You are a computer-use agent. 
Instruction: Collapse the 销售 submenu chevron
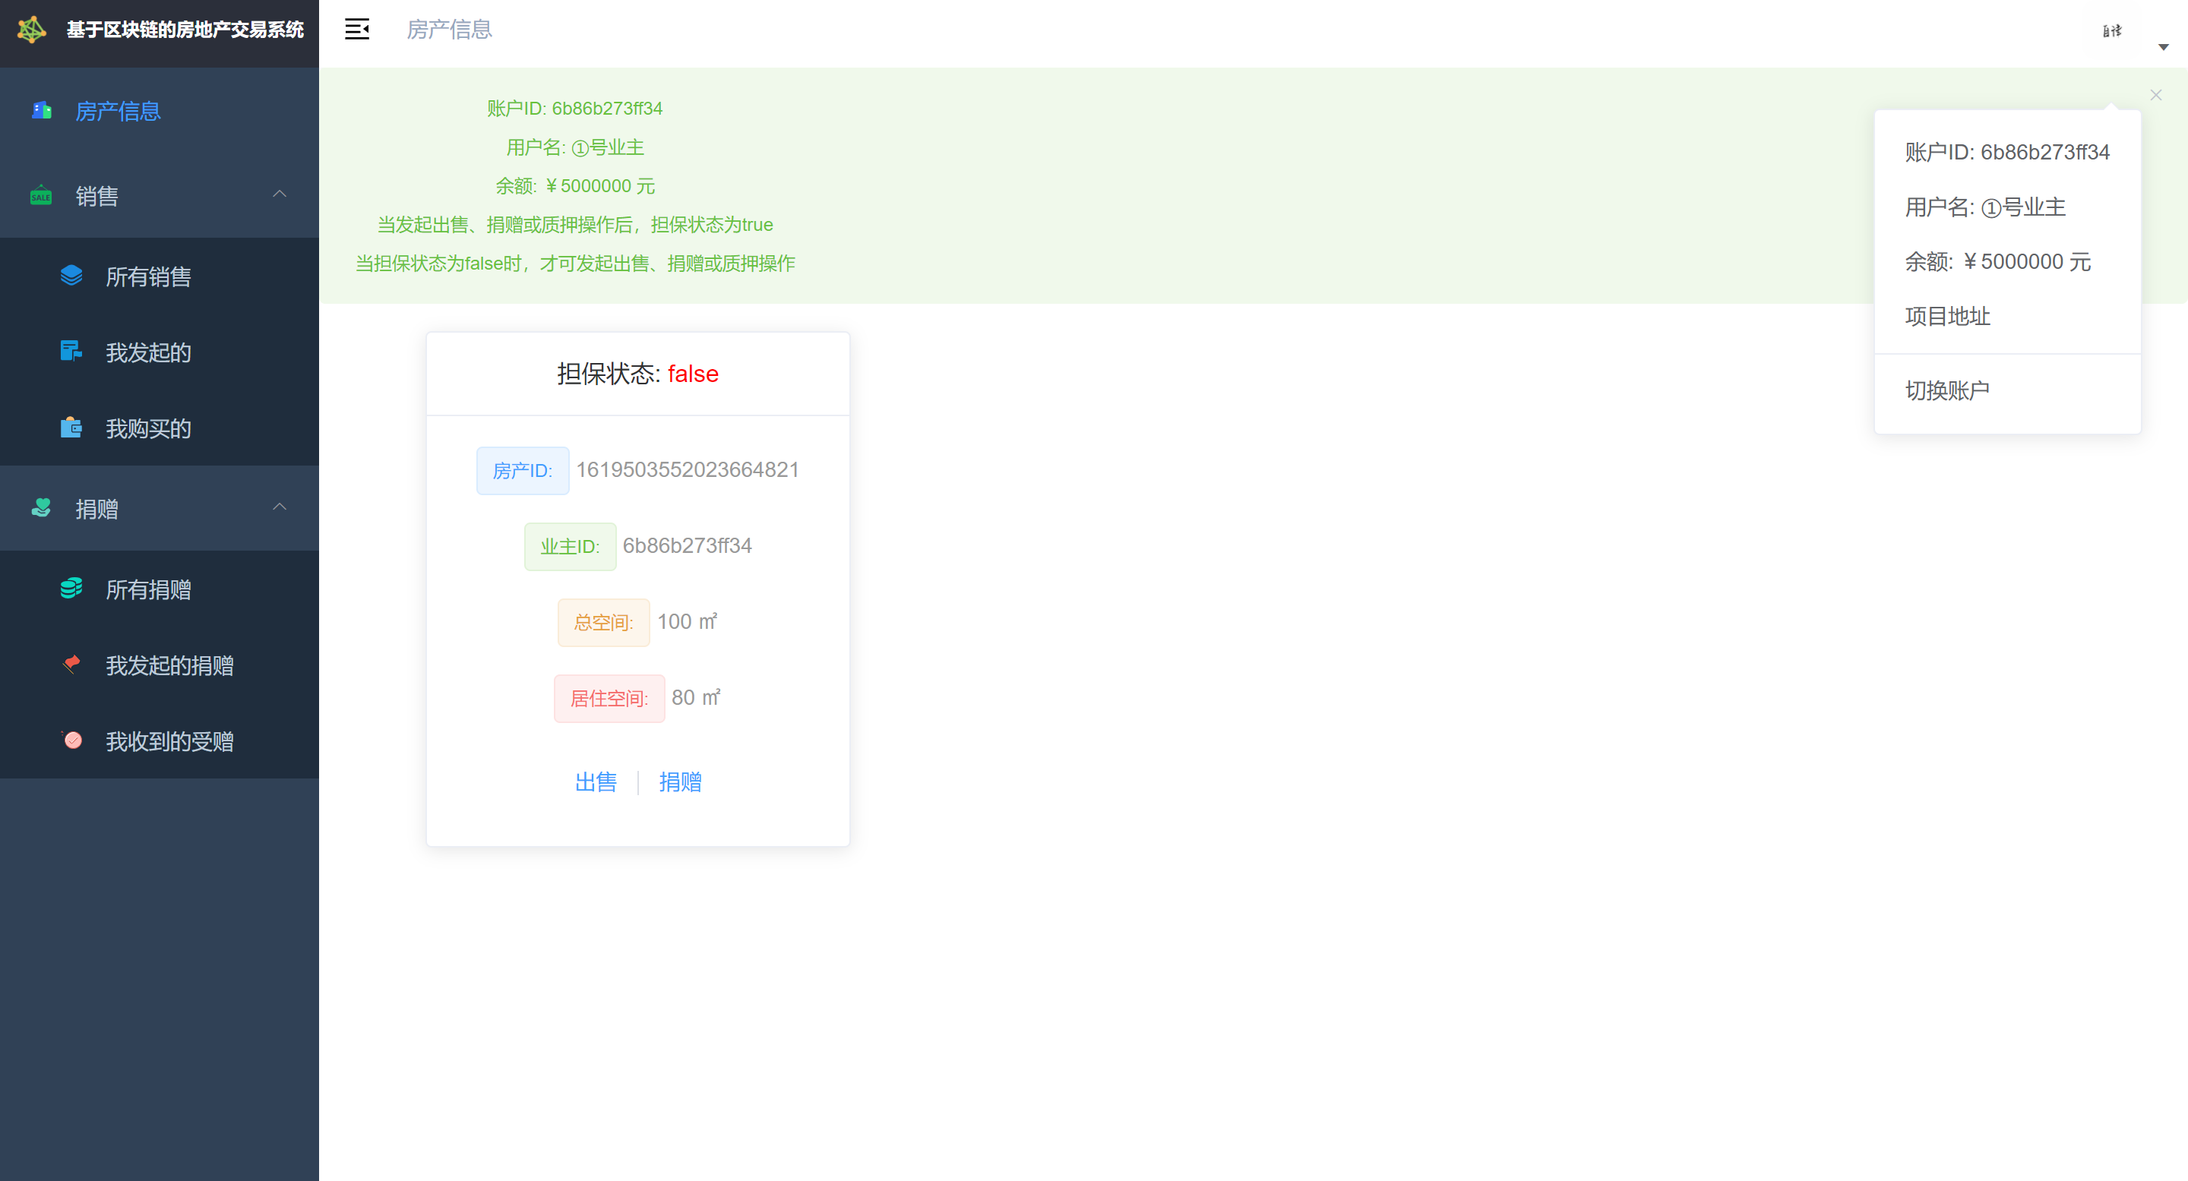(x=280, y=194)
